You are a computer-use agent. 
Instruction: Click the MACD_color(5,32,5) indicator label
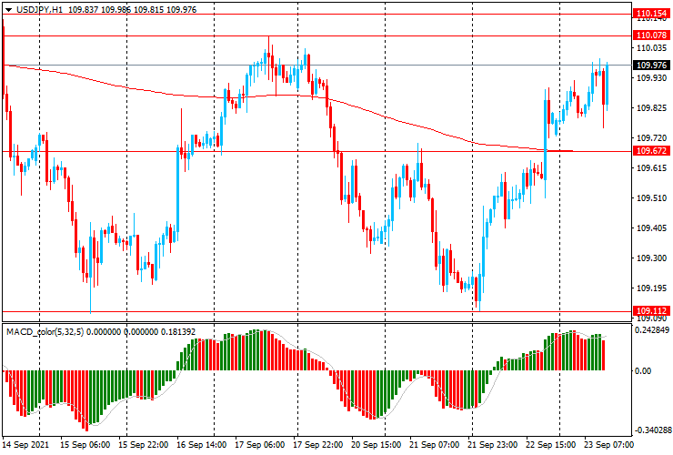(45, 331)
